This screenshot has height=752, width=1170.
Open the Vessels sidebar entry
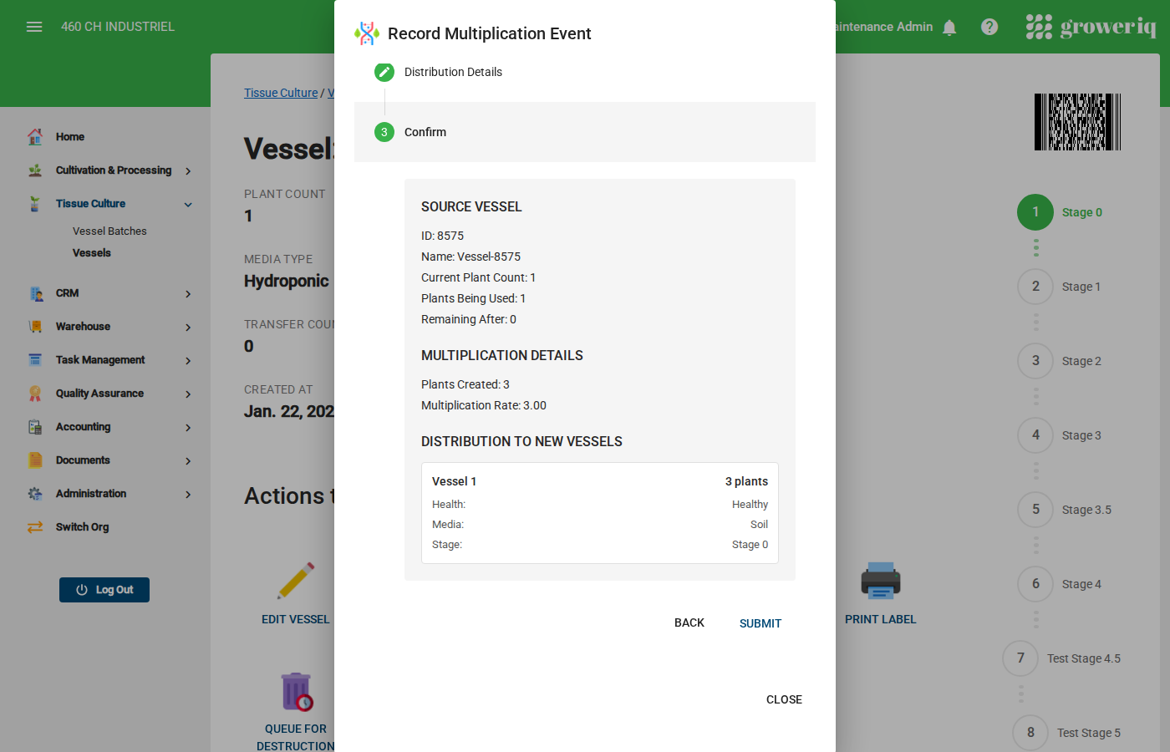click(x=94, y=252)
